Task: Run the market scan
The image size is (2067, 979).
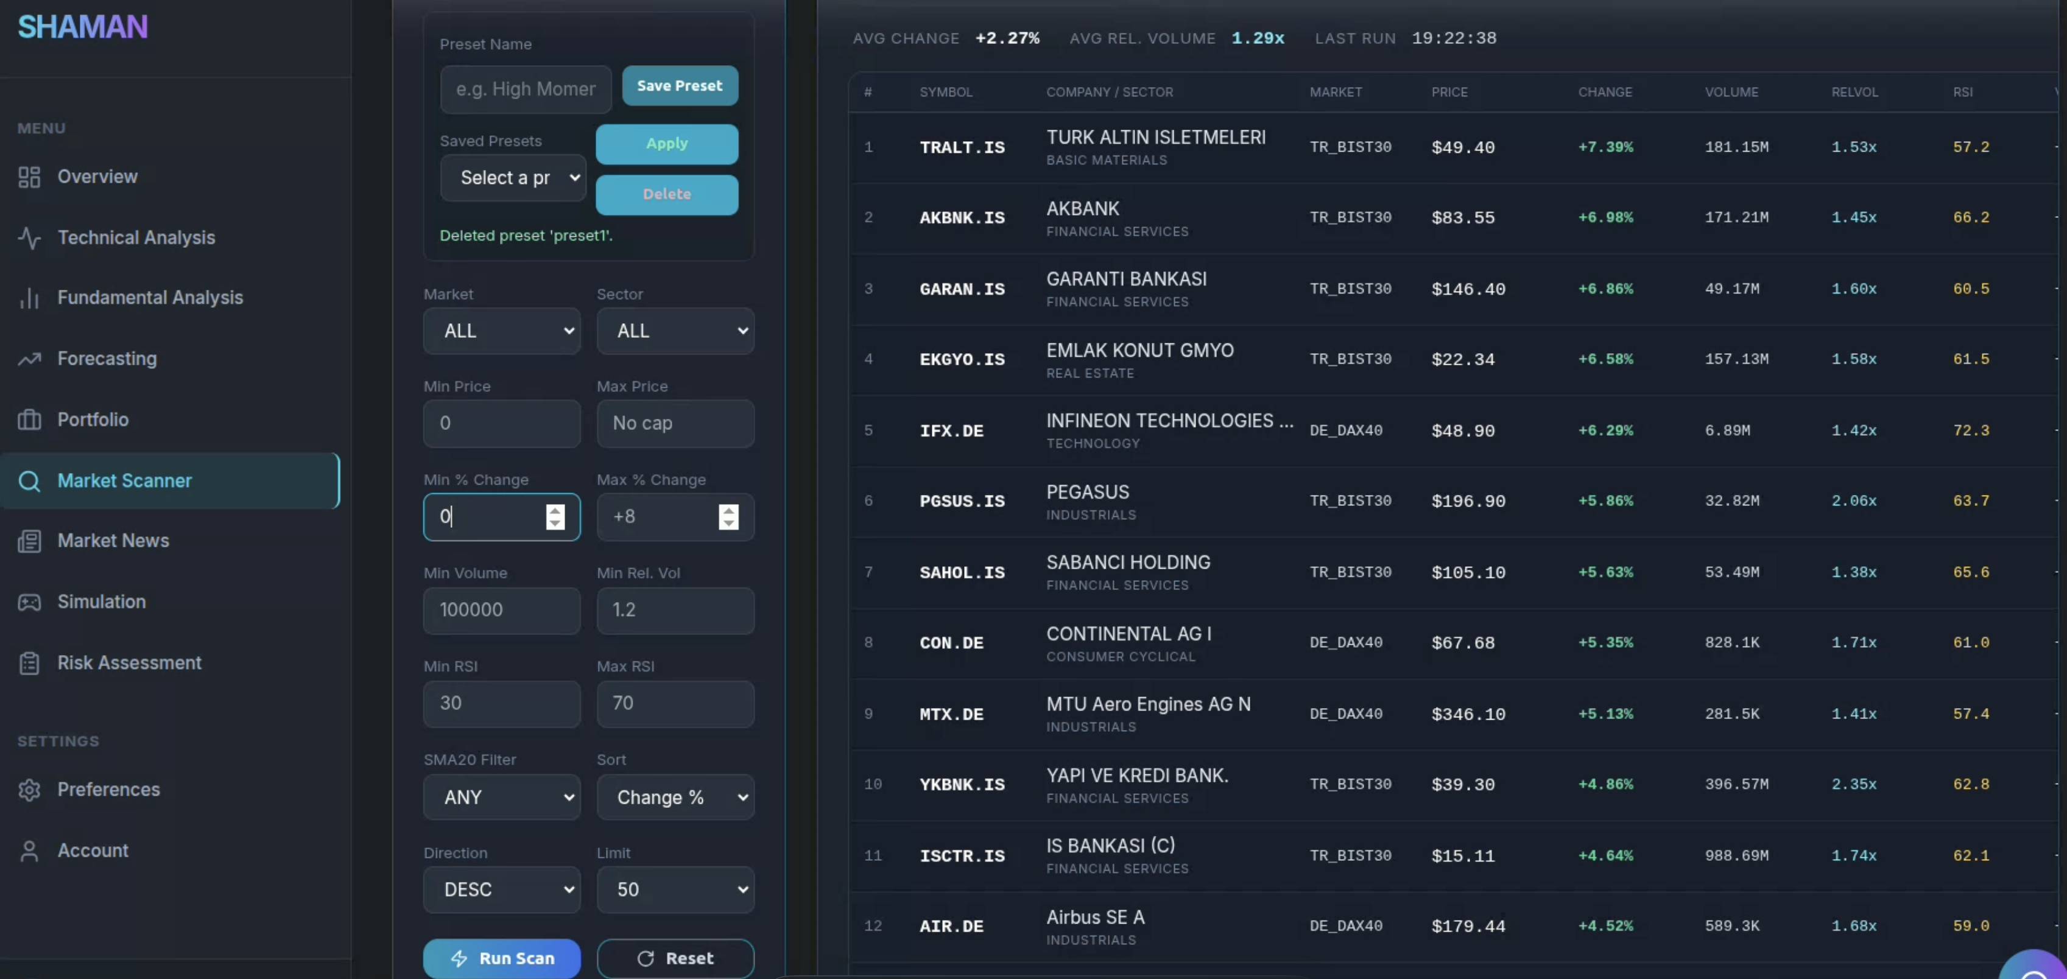Action: (501, 958)
